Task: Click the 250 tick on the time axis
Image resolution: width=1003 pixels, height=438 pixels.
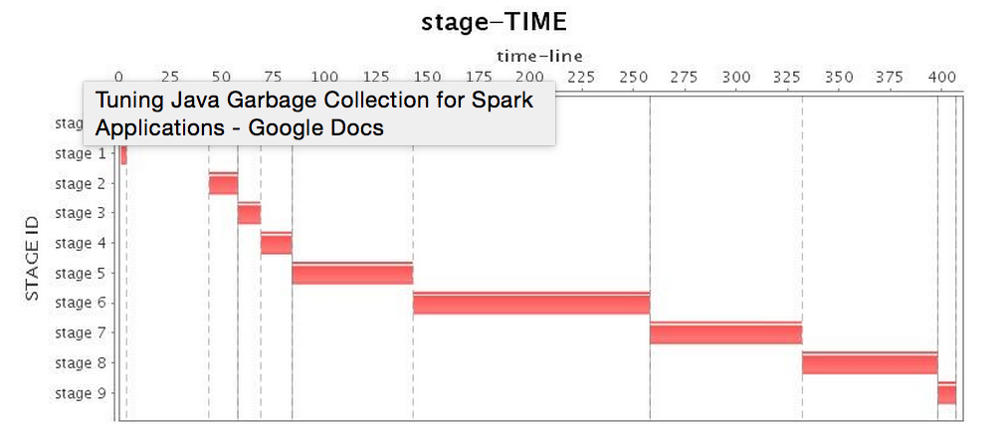Action: coord(633,76)
